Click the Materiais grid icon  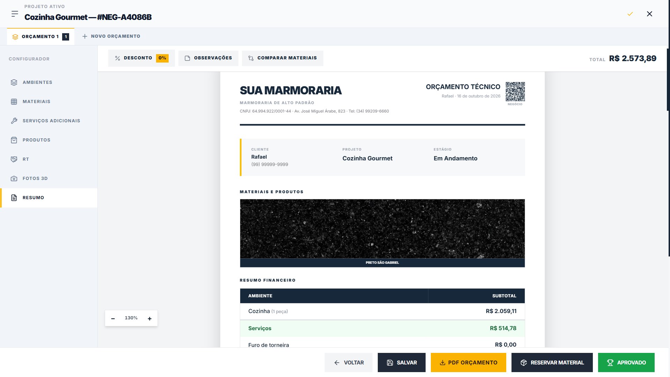pyautogui.click(x=14, y=102)
